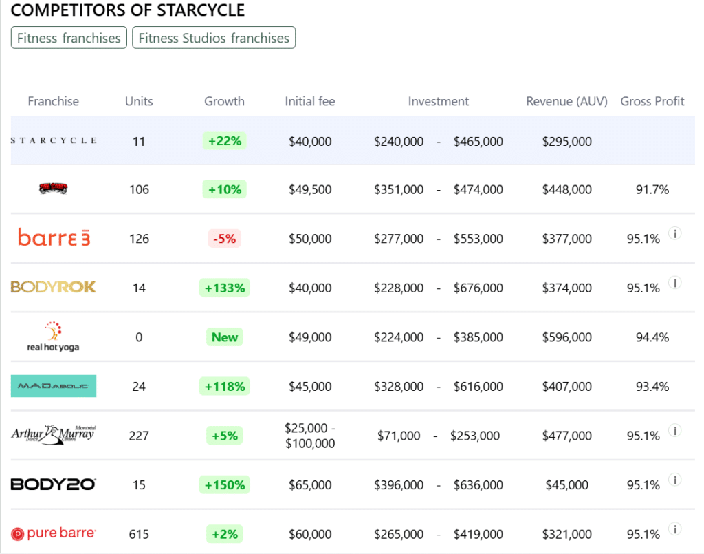Image resolution: width=704 pixels, height=554 pixels.
Task: Click the +2% growth badge for pure barre
Action: pyautogui.click(x=225, y=534)
